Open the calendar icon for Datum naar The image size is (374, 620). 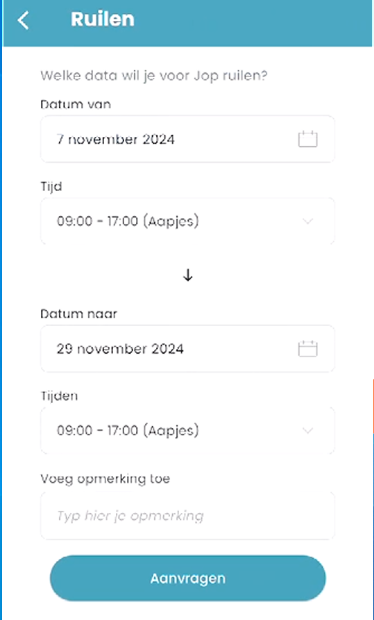click(307, 349)
